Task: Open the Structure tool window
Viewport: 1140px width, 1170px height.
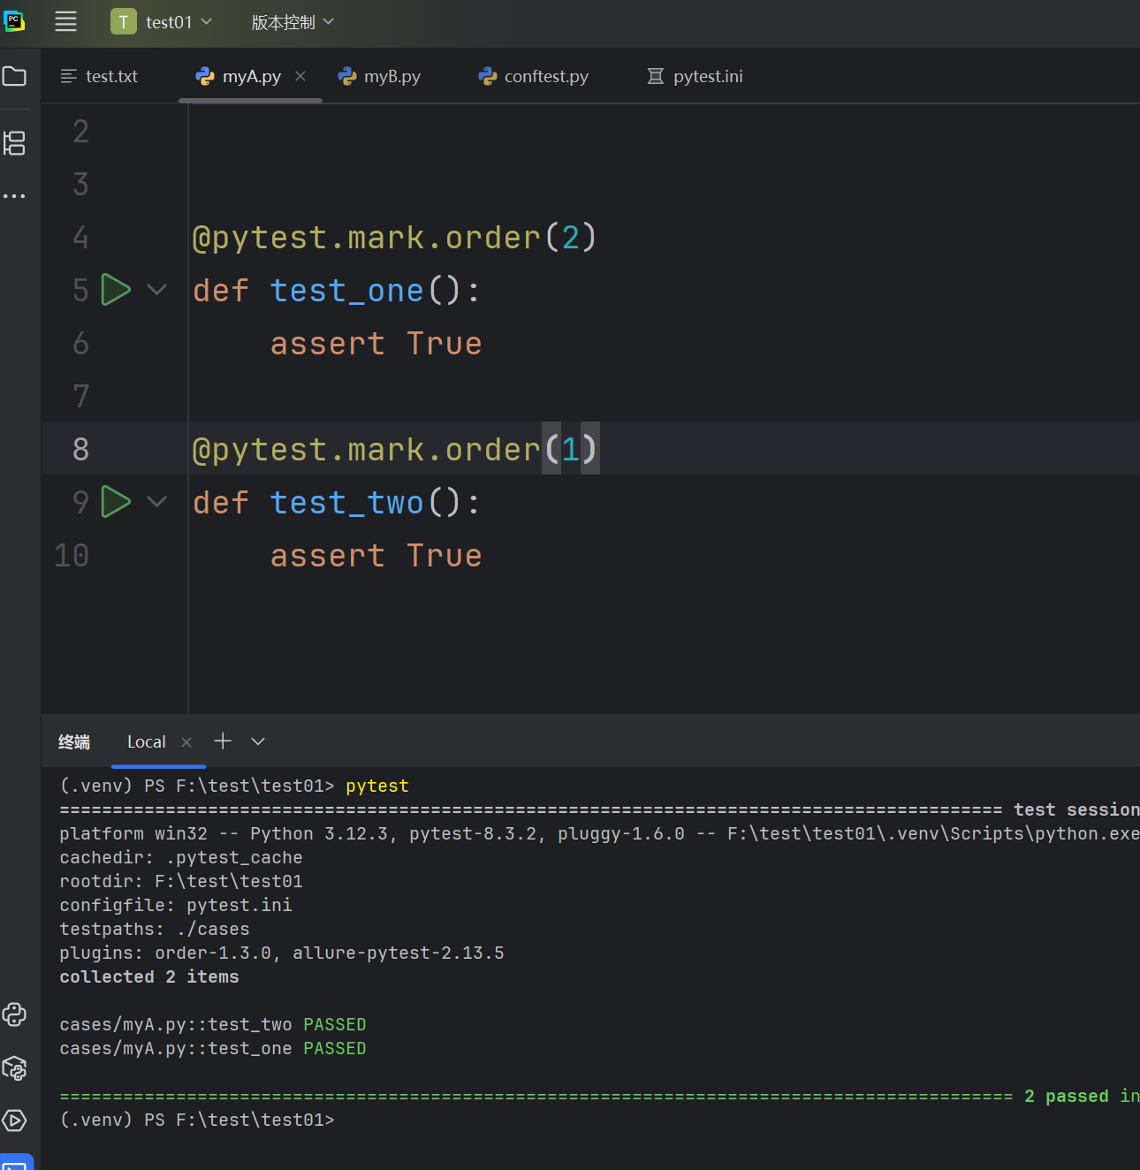Action: (14, 143)
